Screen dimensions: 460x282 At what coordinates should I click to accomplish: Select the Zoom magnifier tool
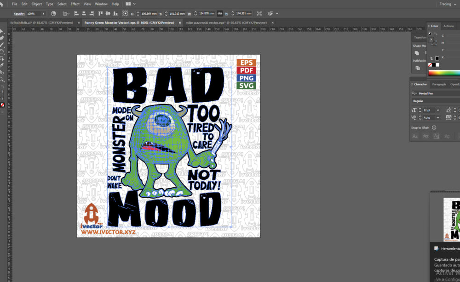point(2,79)
